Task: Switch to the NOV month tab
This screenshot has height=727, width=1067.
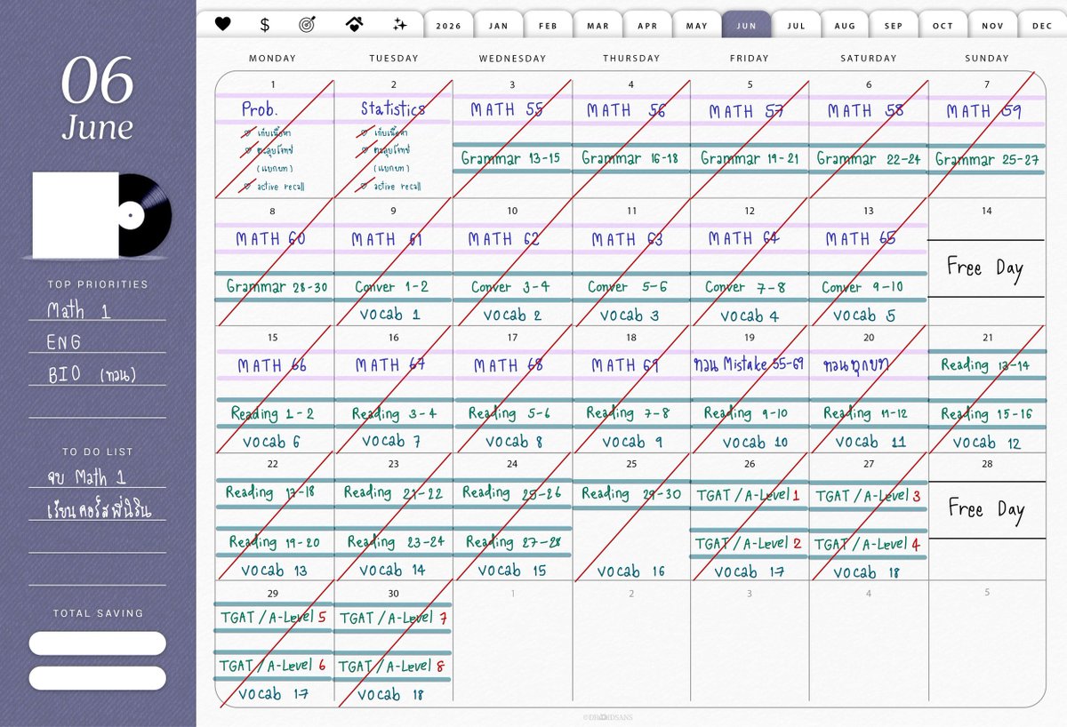Action: (x=993, y=26)
